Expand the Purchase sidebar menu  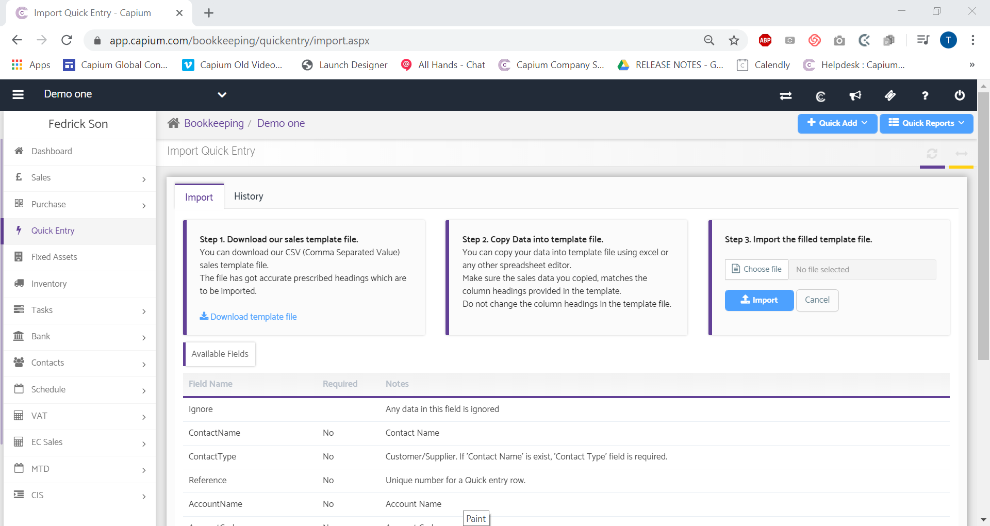tap(80, 205)
